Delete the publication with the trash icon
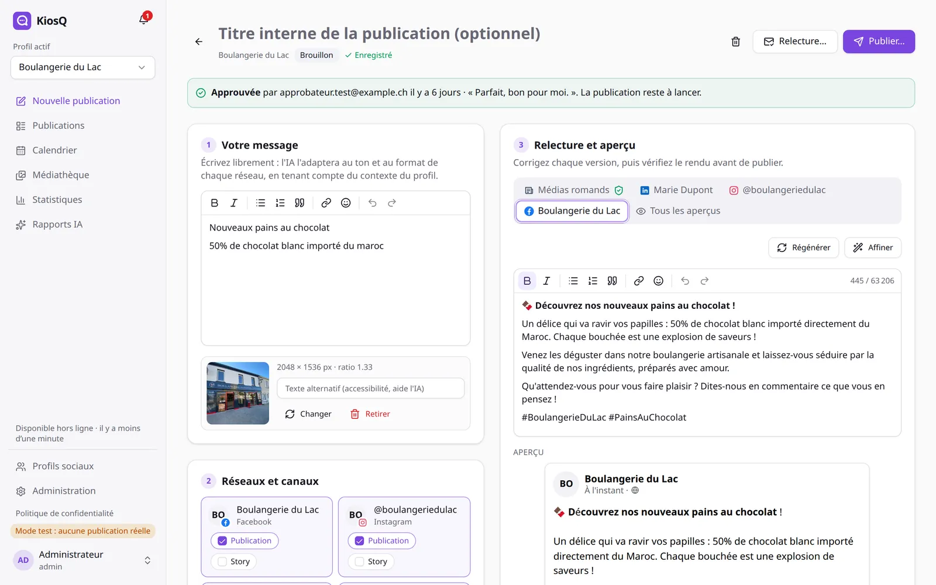The height and width of the screenshot is (585, 936). pos(736,42)
